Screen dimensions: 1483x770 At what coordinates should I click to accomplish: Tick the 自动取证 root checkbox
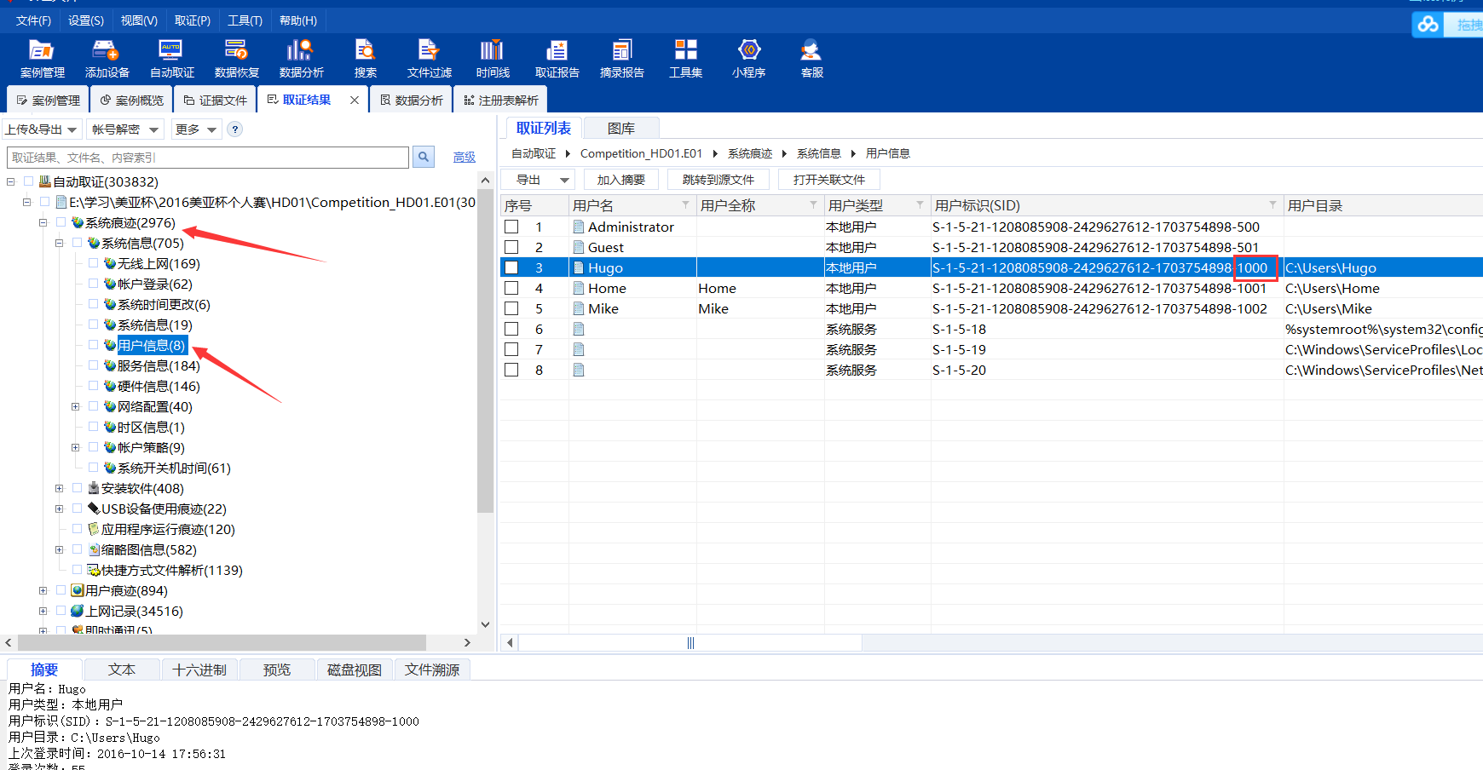(28, 181)
